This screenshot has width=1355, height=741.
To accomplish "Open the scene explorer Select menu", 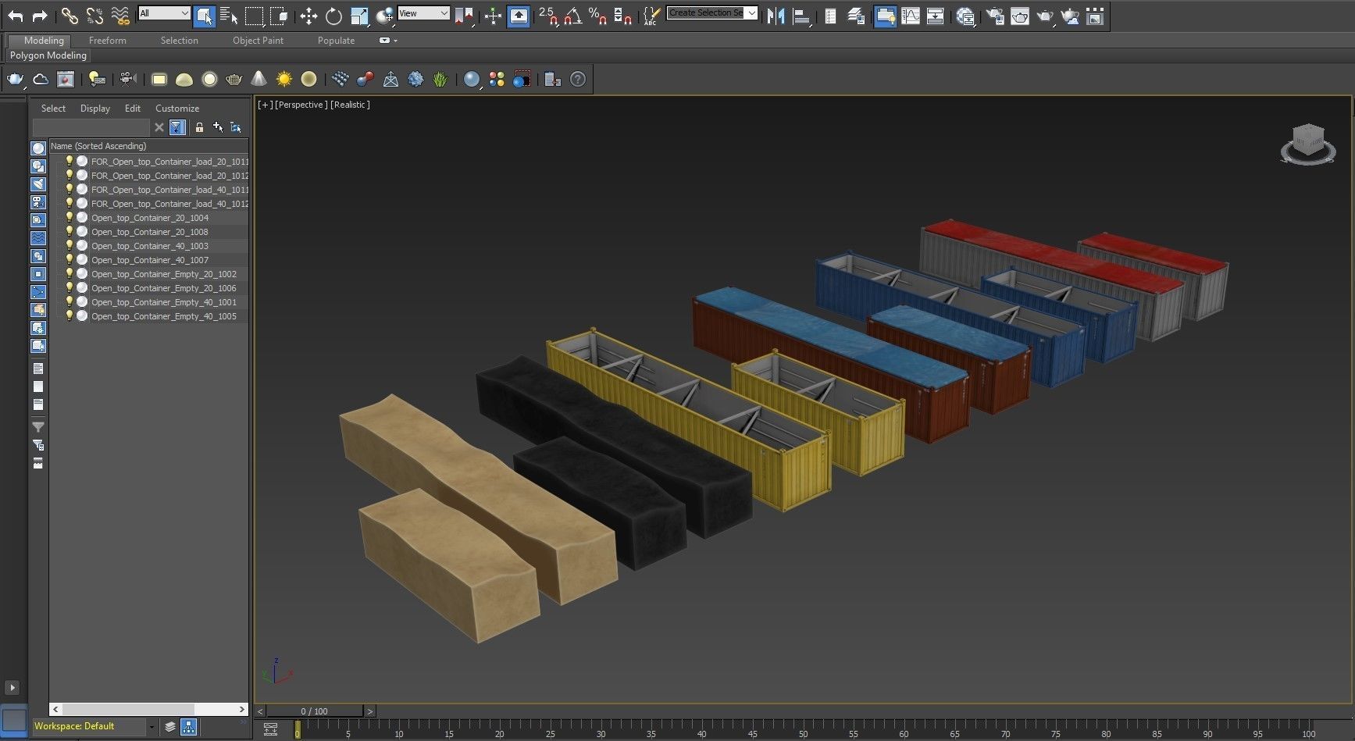I will [53, 109].
